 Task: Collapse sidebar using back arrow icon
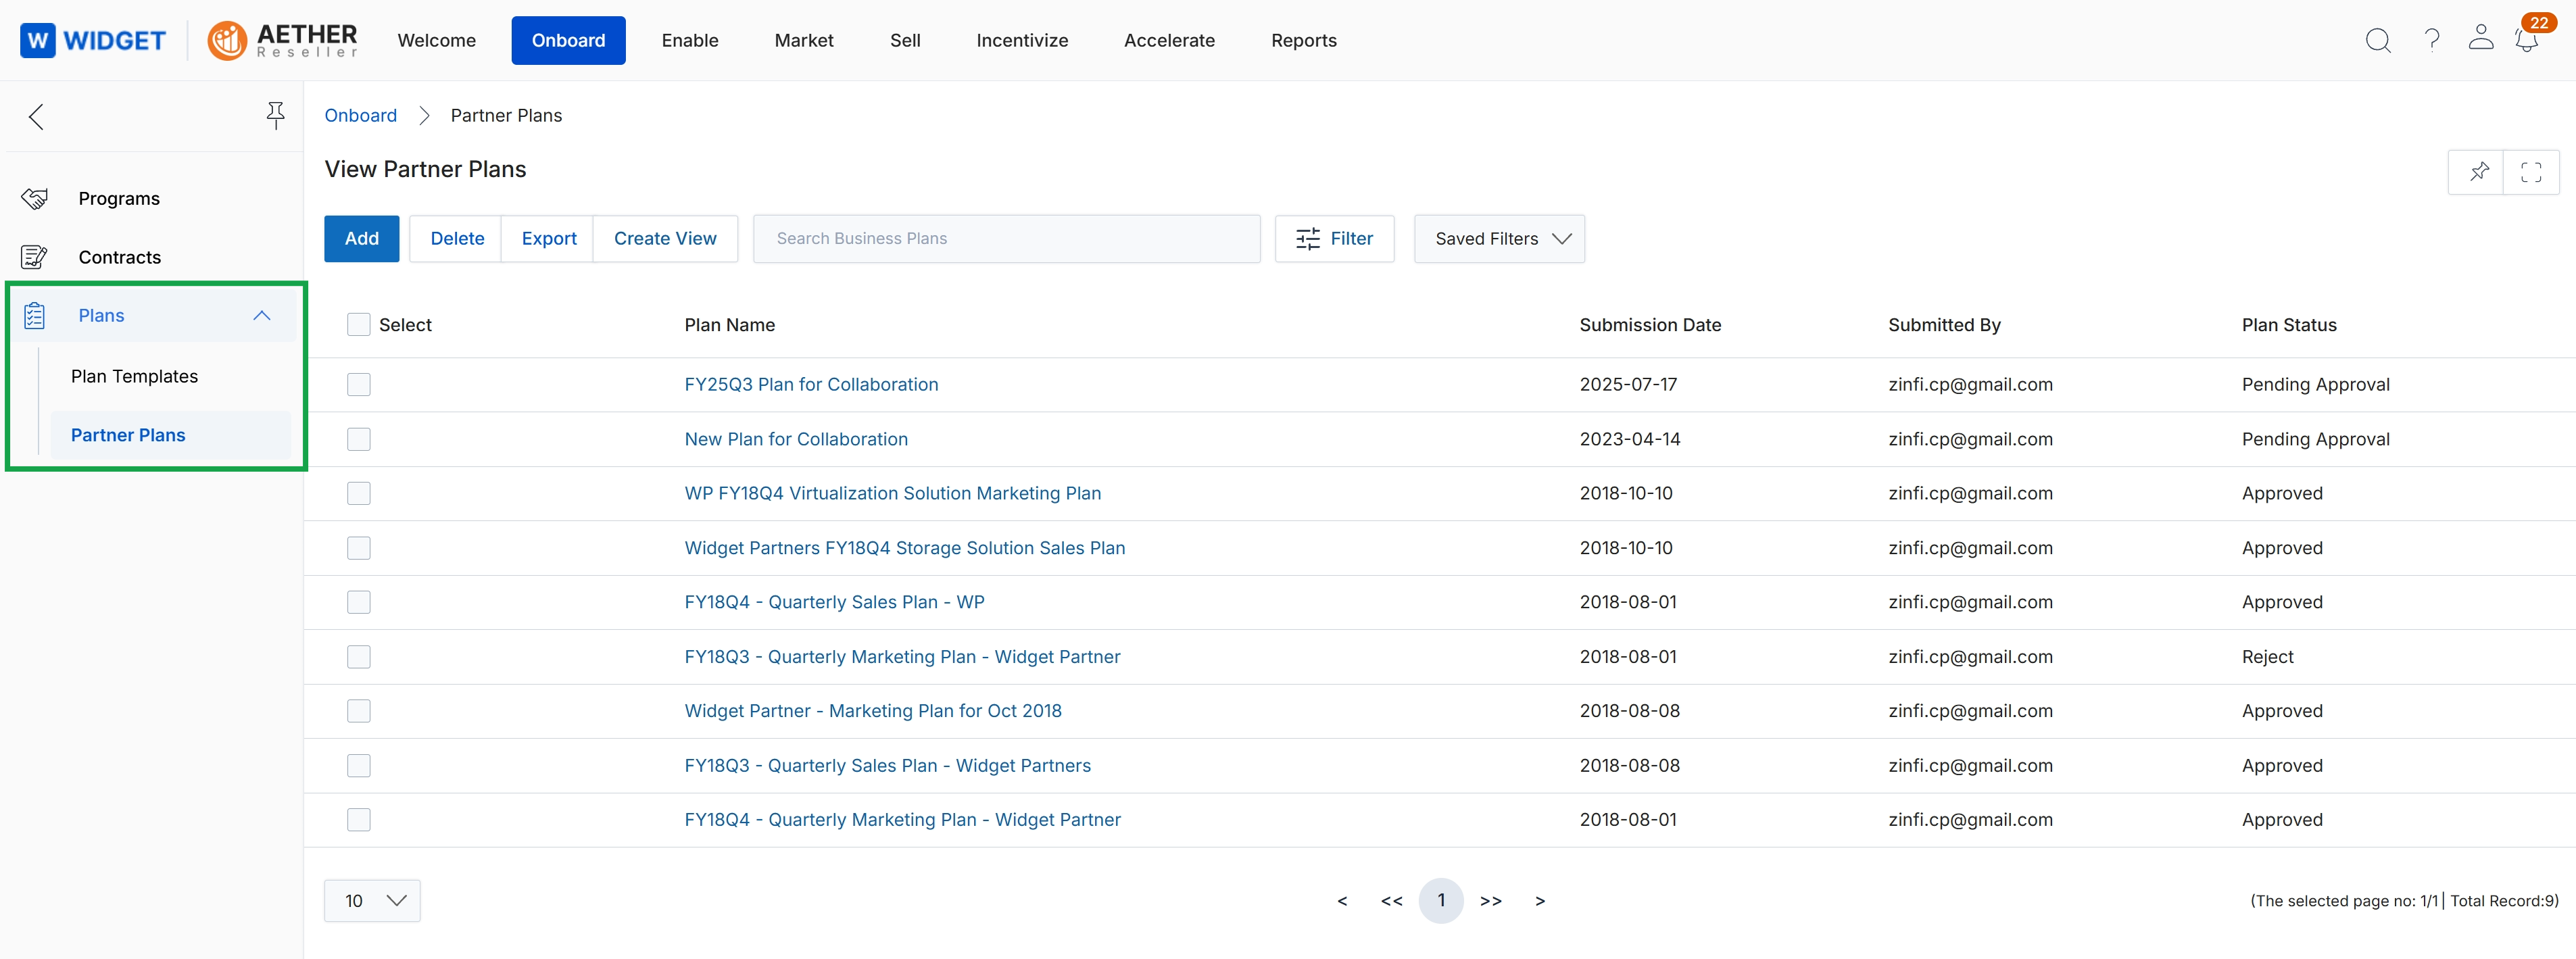point(36,116)
